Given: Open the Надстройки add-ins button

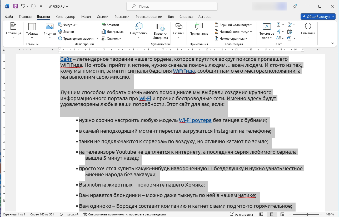Looking at the screenshot, I should [x=139, y=31].
